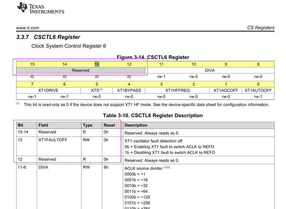Click bit number 10 in the figure header

pyautogui.click(x=194, y=64)
